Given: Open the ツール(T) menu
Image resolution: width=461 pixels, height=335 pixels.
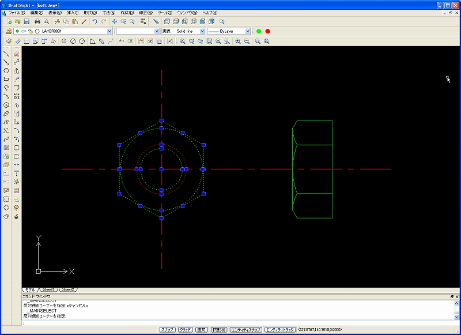Looking at the screenshot, I should pyautogui.click(x=165, y=13).
